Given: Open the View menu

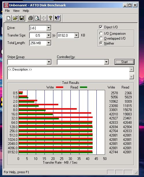Looking at the screenshot, I should [16, 11].
